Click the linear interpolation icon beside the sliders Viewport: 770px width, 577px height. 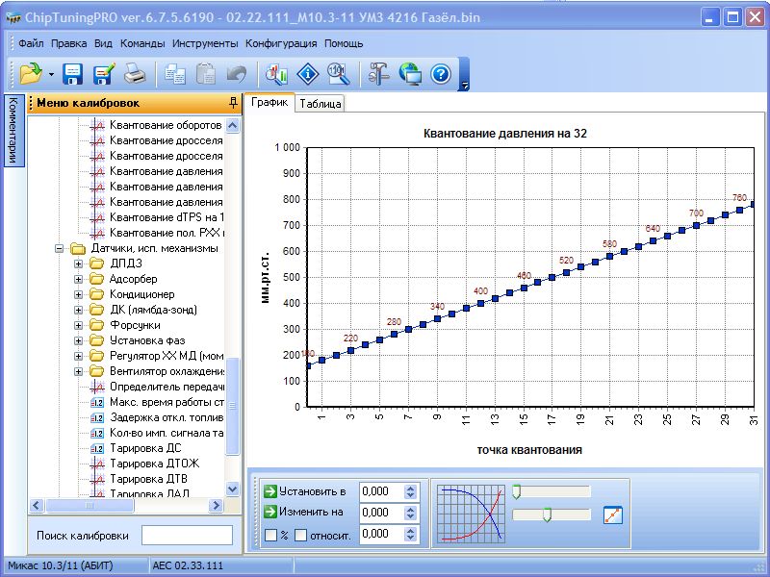[x=612, y=514]
